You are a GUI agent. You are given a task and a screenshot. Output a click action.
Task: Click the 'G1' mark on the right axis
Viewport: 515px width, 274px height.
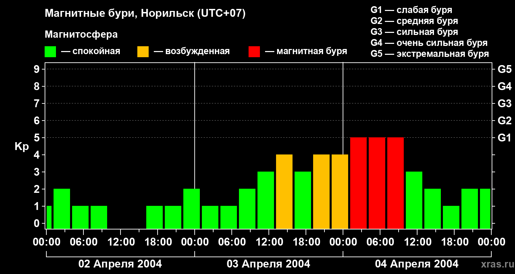[504, 138]
